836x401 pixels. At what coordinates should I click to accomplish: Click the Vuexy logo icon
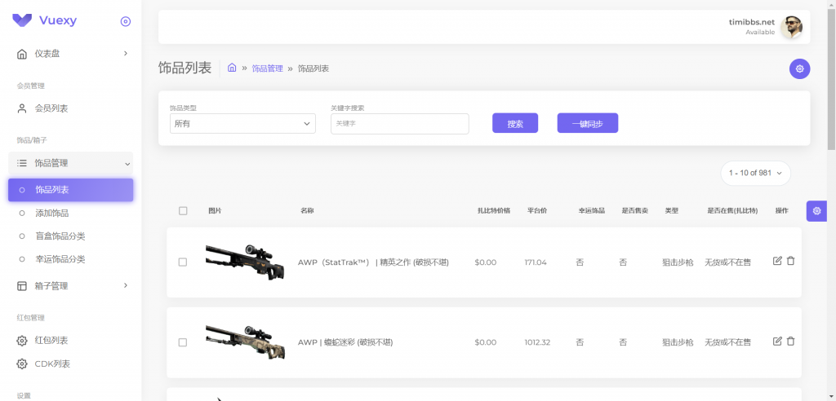tap(22, 20)
